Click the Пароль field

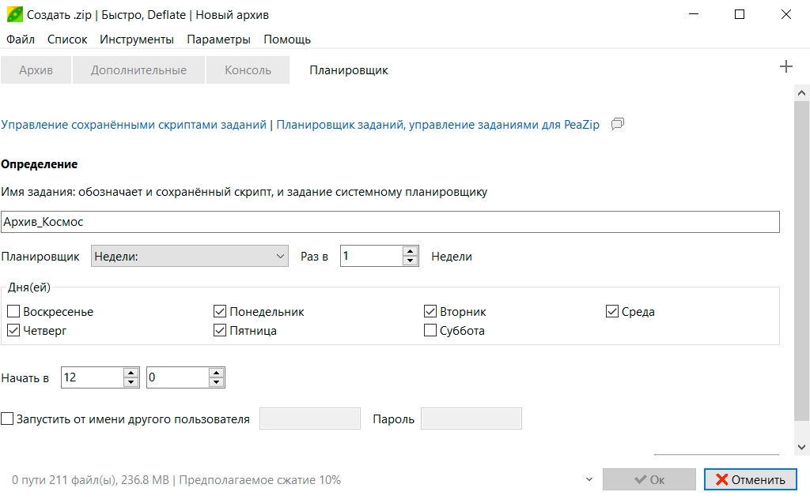pyautogui.click(x=471, y=419)
